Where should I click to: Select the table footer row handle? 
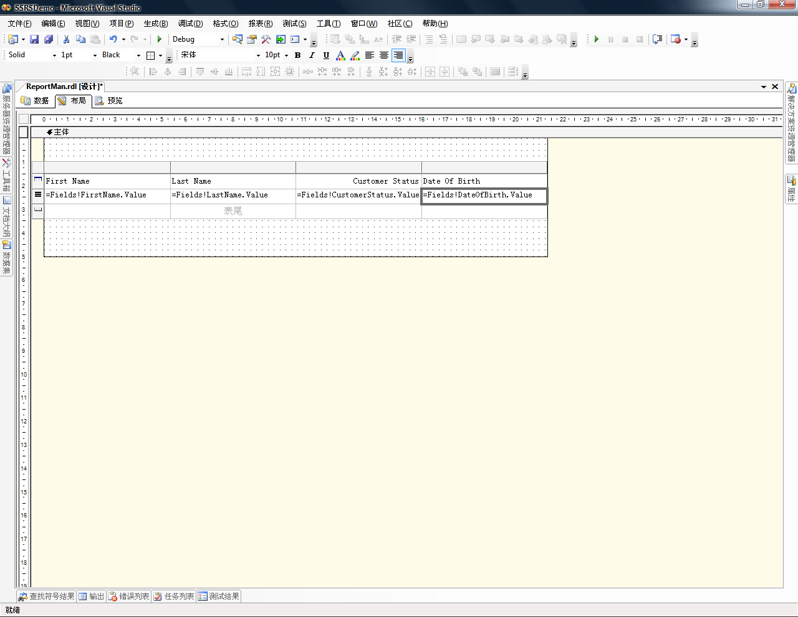coord(38,210)
